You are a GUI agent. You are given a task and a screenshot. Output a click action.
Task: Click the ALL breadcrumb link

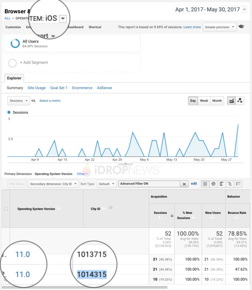[x=7, y=18]
